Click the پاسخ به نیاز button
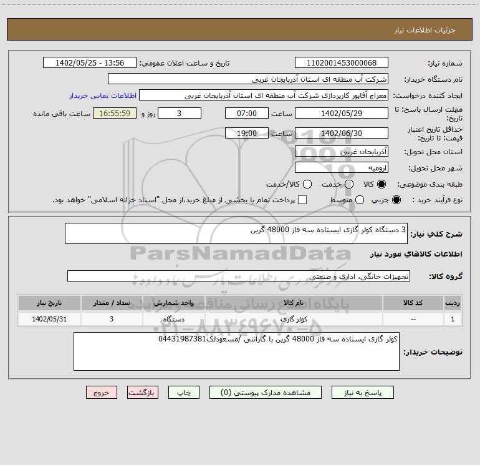 pyautogui.click(x=362, y=393)
